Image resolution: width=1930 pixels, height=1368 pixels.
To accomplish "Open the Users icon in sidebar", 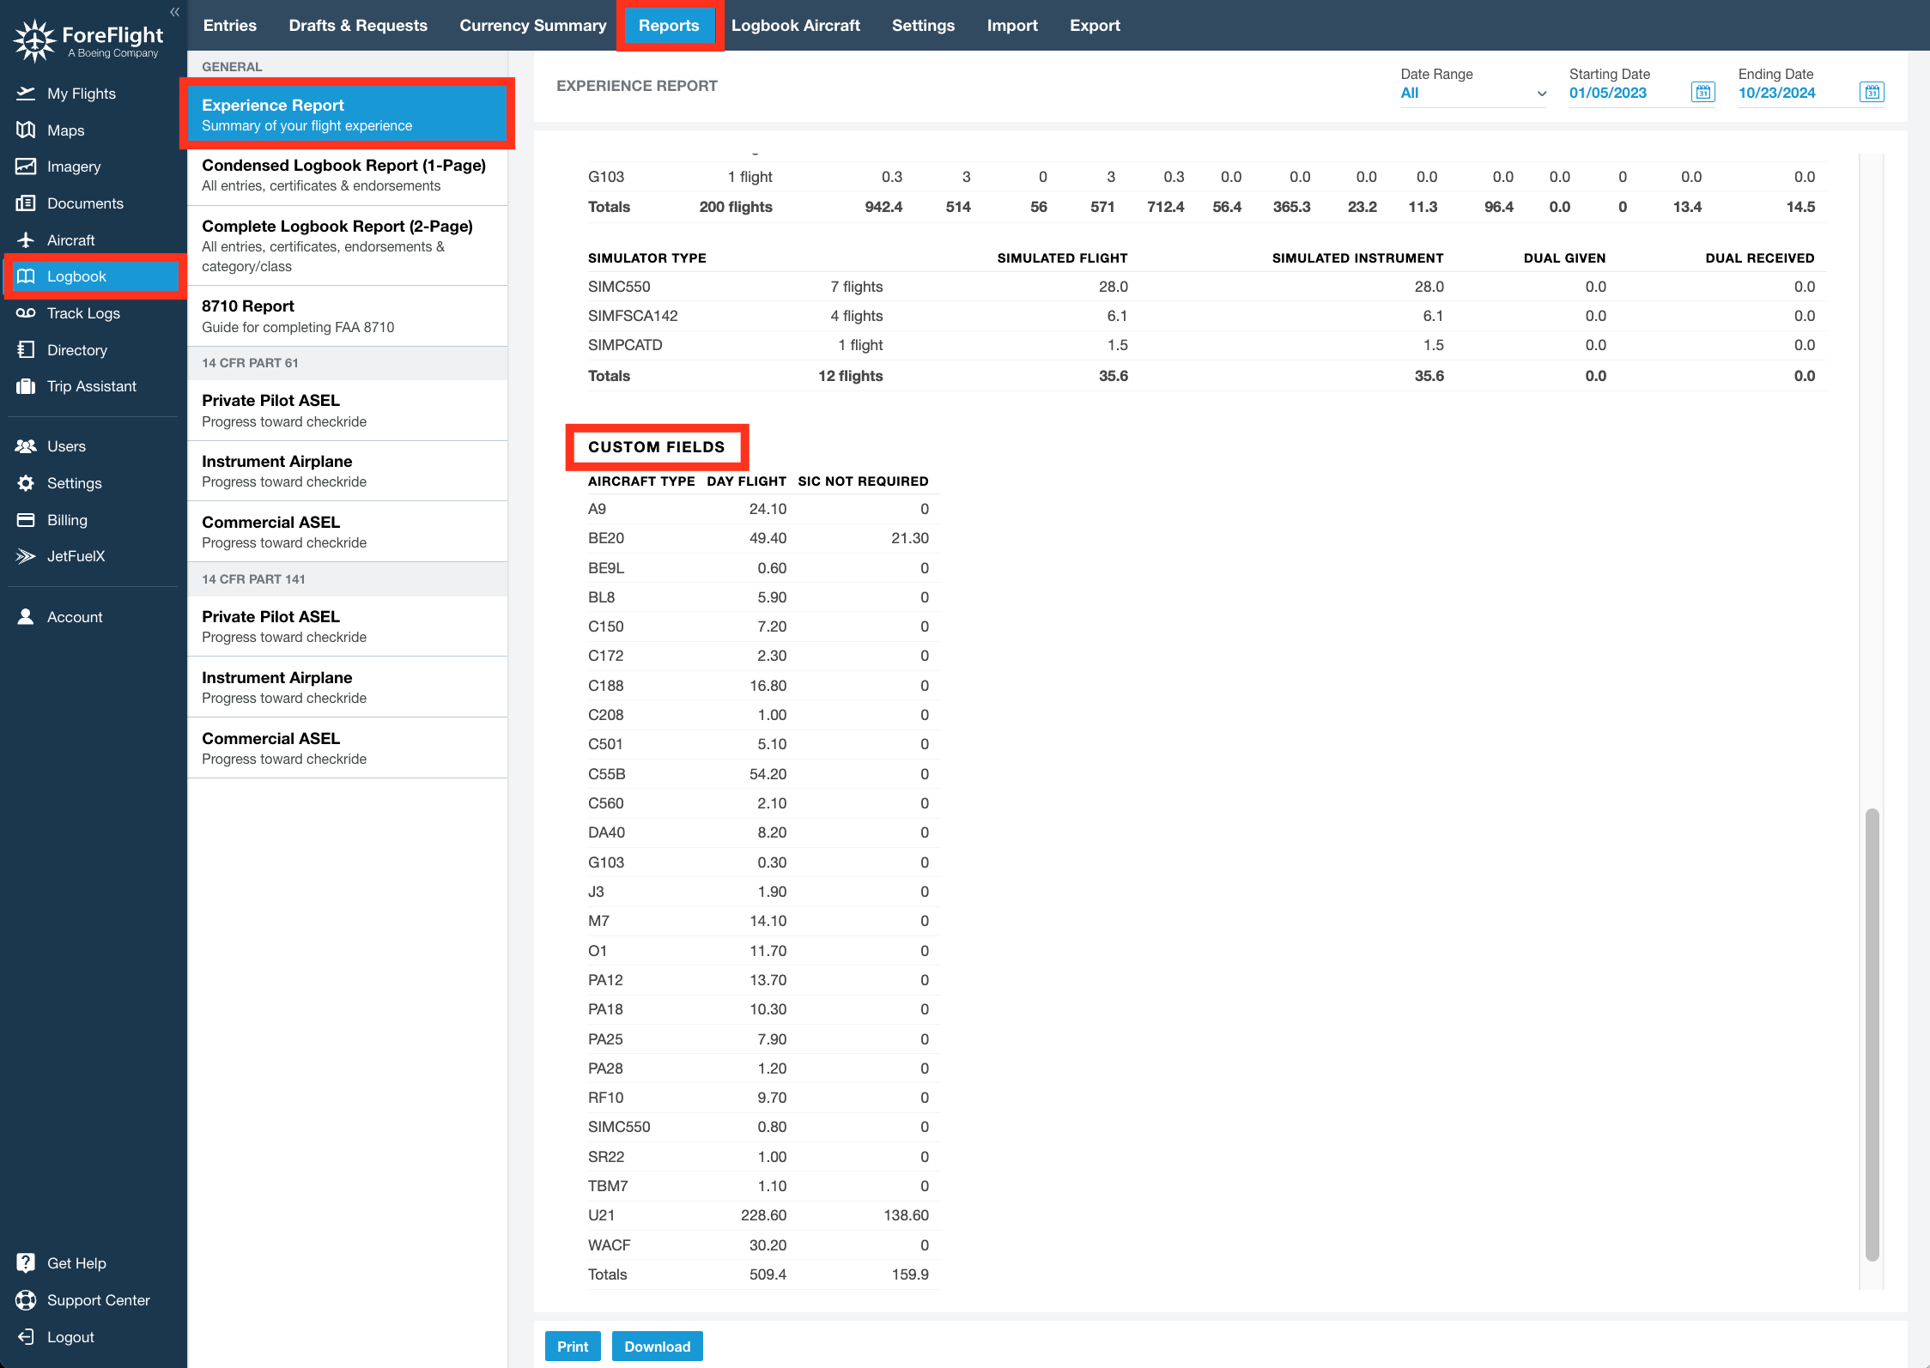I will (x=26, y=446).
